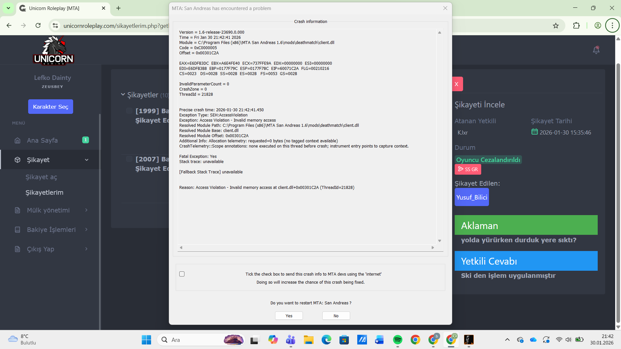Open Microsoft Edge from the taskbar
This screenshot has height=349, width=621.
[x=326, y=340]
